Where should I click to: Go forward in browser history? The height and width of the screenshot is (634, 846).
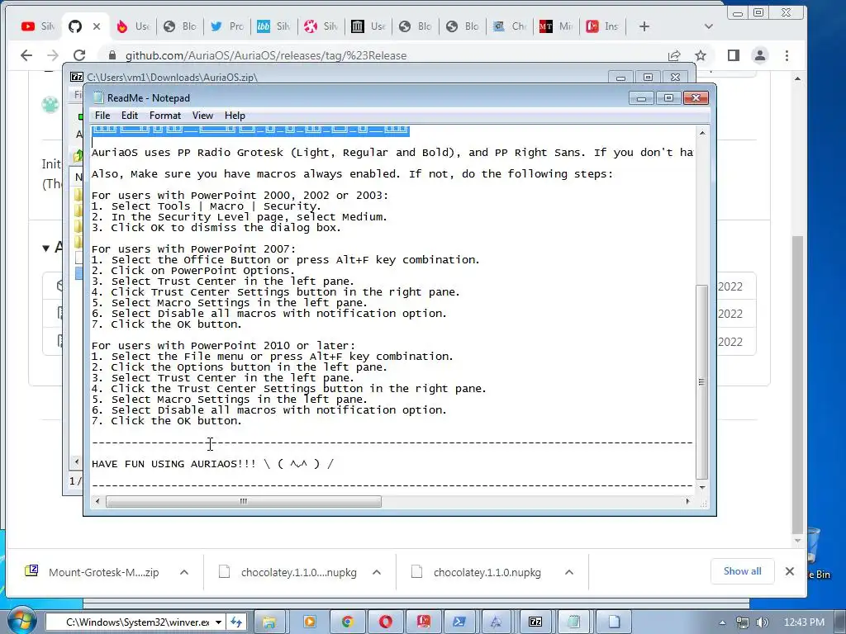point(52,55)
